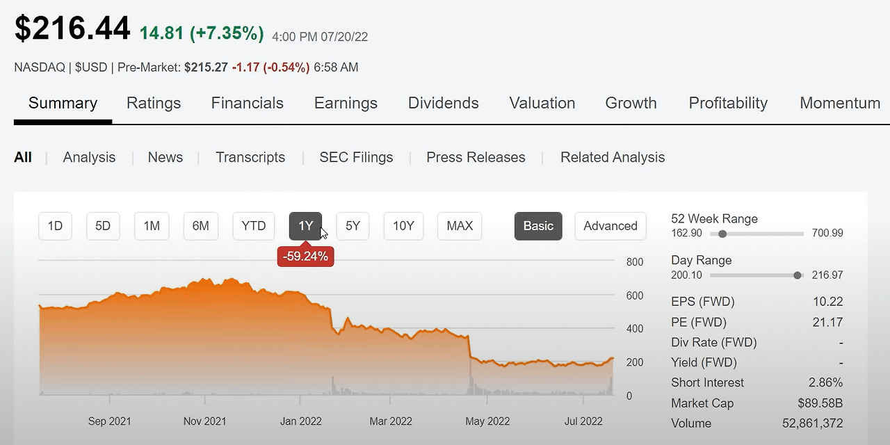Screen dimensions: 890x445
Task: Show the MAX price history
Action: (x=460, y=226)
